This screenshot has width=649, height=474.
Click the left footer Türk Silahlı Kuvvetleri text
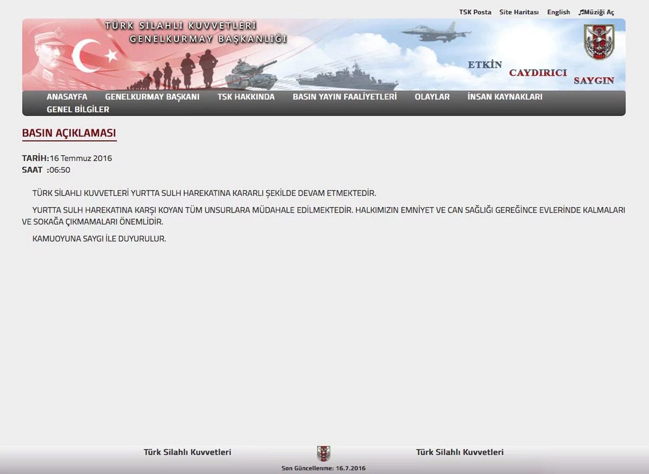[187, 452]
